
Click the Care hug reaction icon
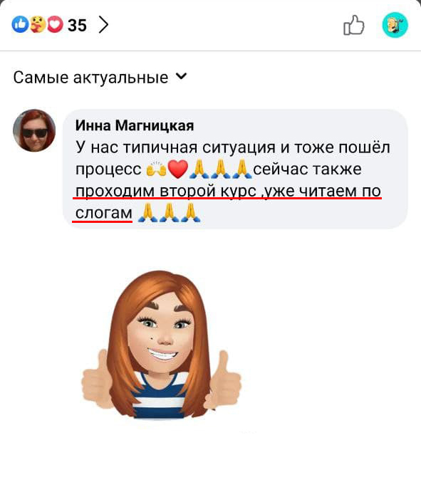click(38, 24)
